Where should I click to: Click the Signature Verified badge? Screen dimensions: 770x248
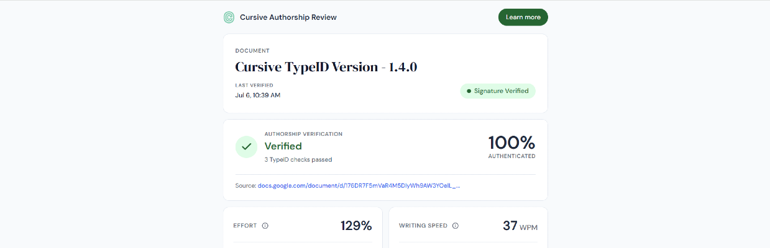497,91
